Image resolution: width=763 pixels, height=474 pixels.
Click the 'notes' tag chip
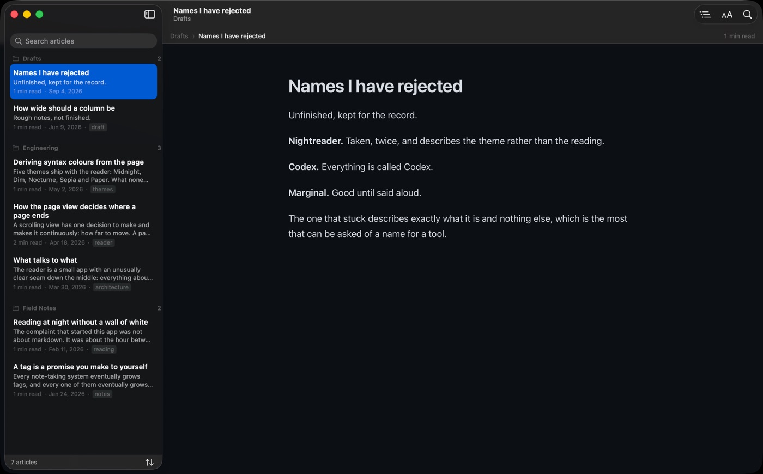[x=102, y=394]
